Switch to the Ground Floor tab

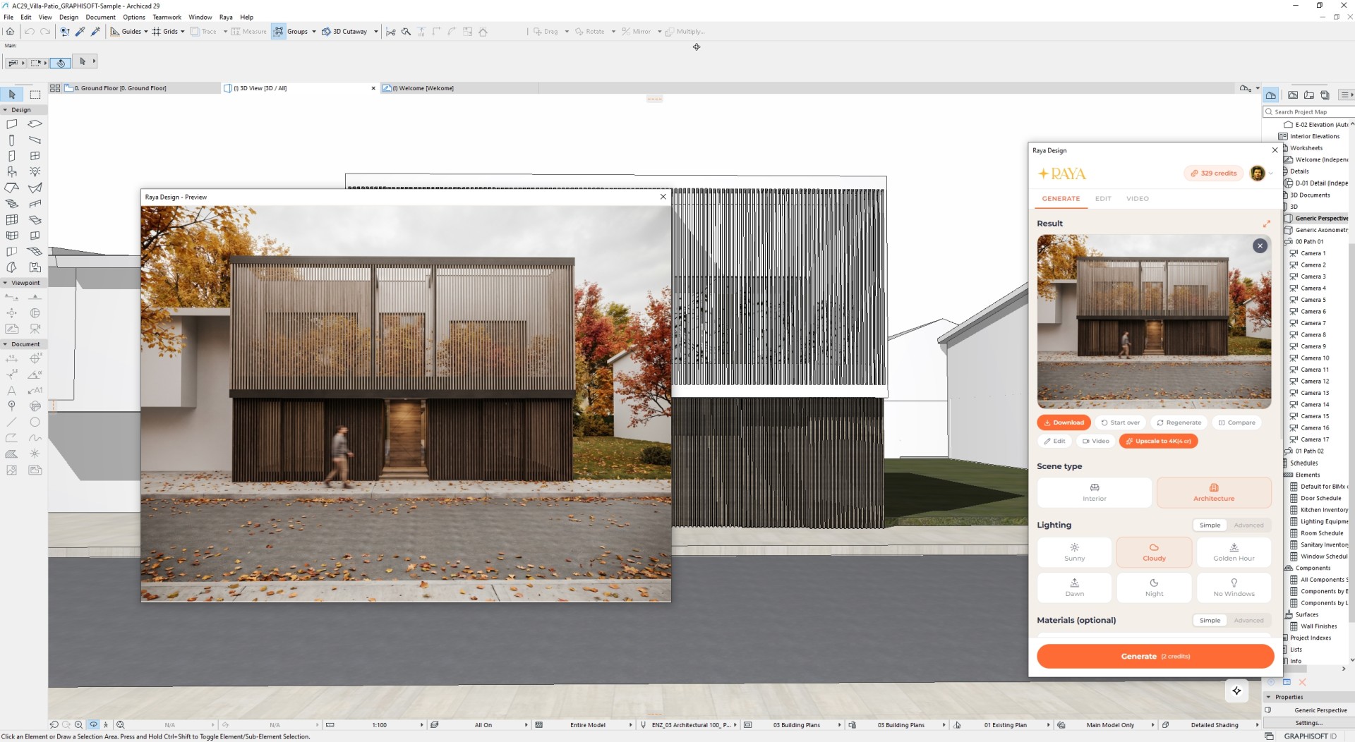tap(141, 88)
